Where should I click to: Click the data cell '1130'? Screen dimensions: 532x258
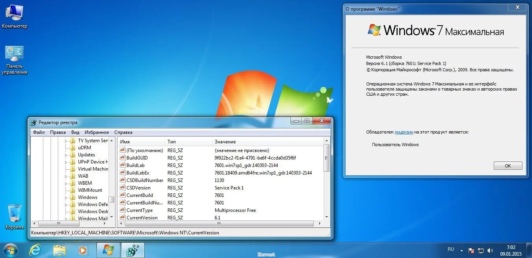pyautogui.click(x=219, y=180)
